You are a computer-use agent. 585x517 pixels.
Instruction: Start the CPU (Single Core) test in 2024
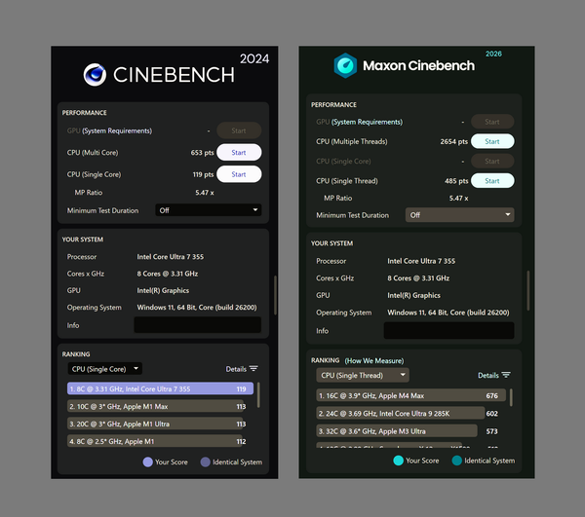click(239, 174)
